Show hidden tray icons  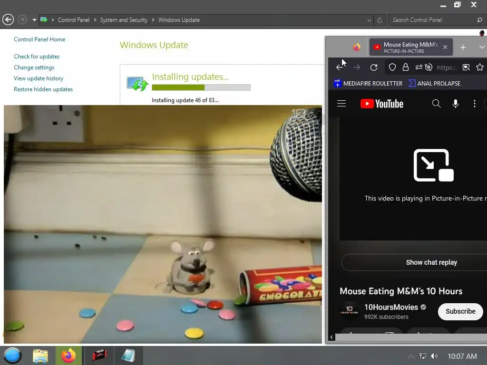410,356
